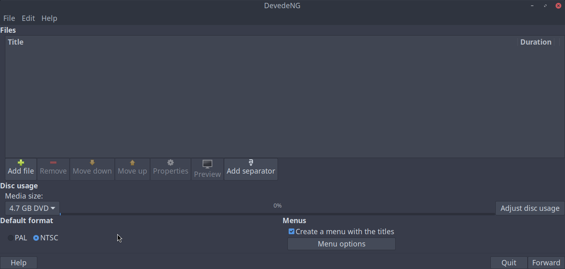Open the File menu
The image size is (565, 269).
pyautogui.click(x=9, y=18)
